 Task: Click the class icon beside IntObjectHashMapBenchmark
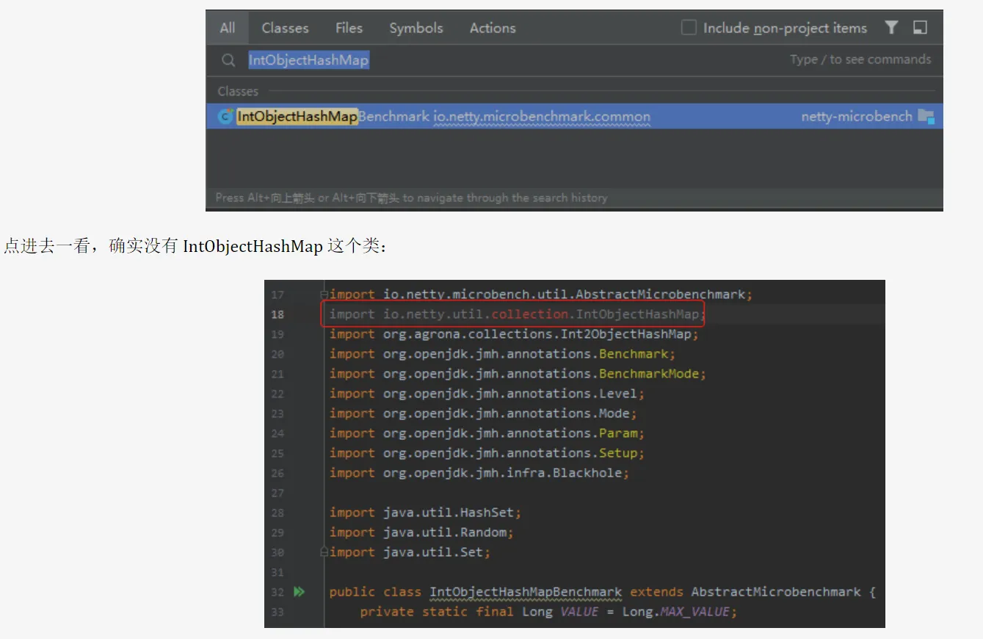tap(226, 116)
